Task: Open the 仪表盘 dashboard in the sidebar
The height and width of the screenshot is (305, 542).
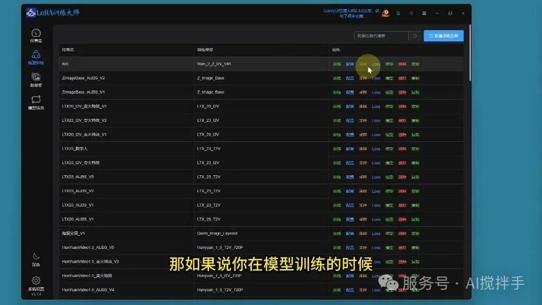Action: pyautogui.click(x=36, y=35)
